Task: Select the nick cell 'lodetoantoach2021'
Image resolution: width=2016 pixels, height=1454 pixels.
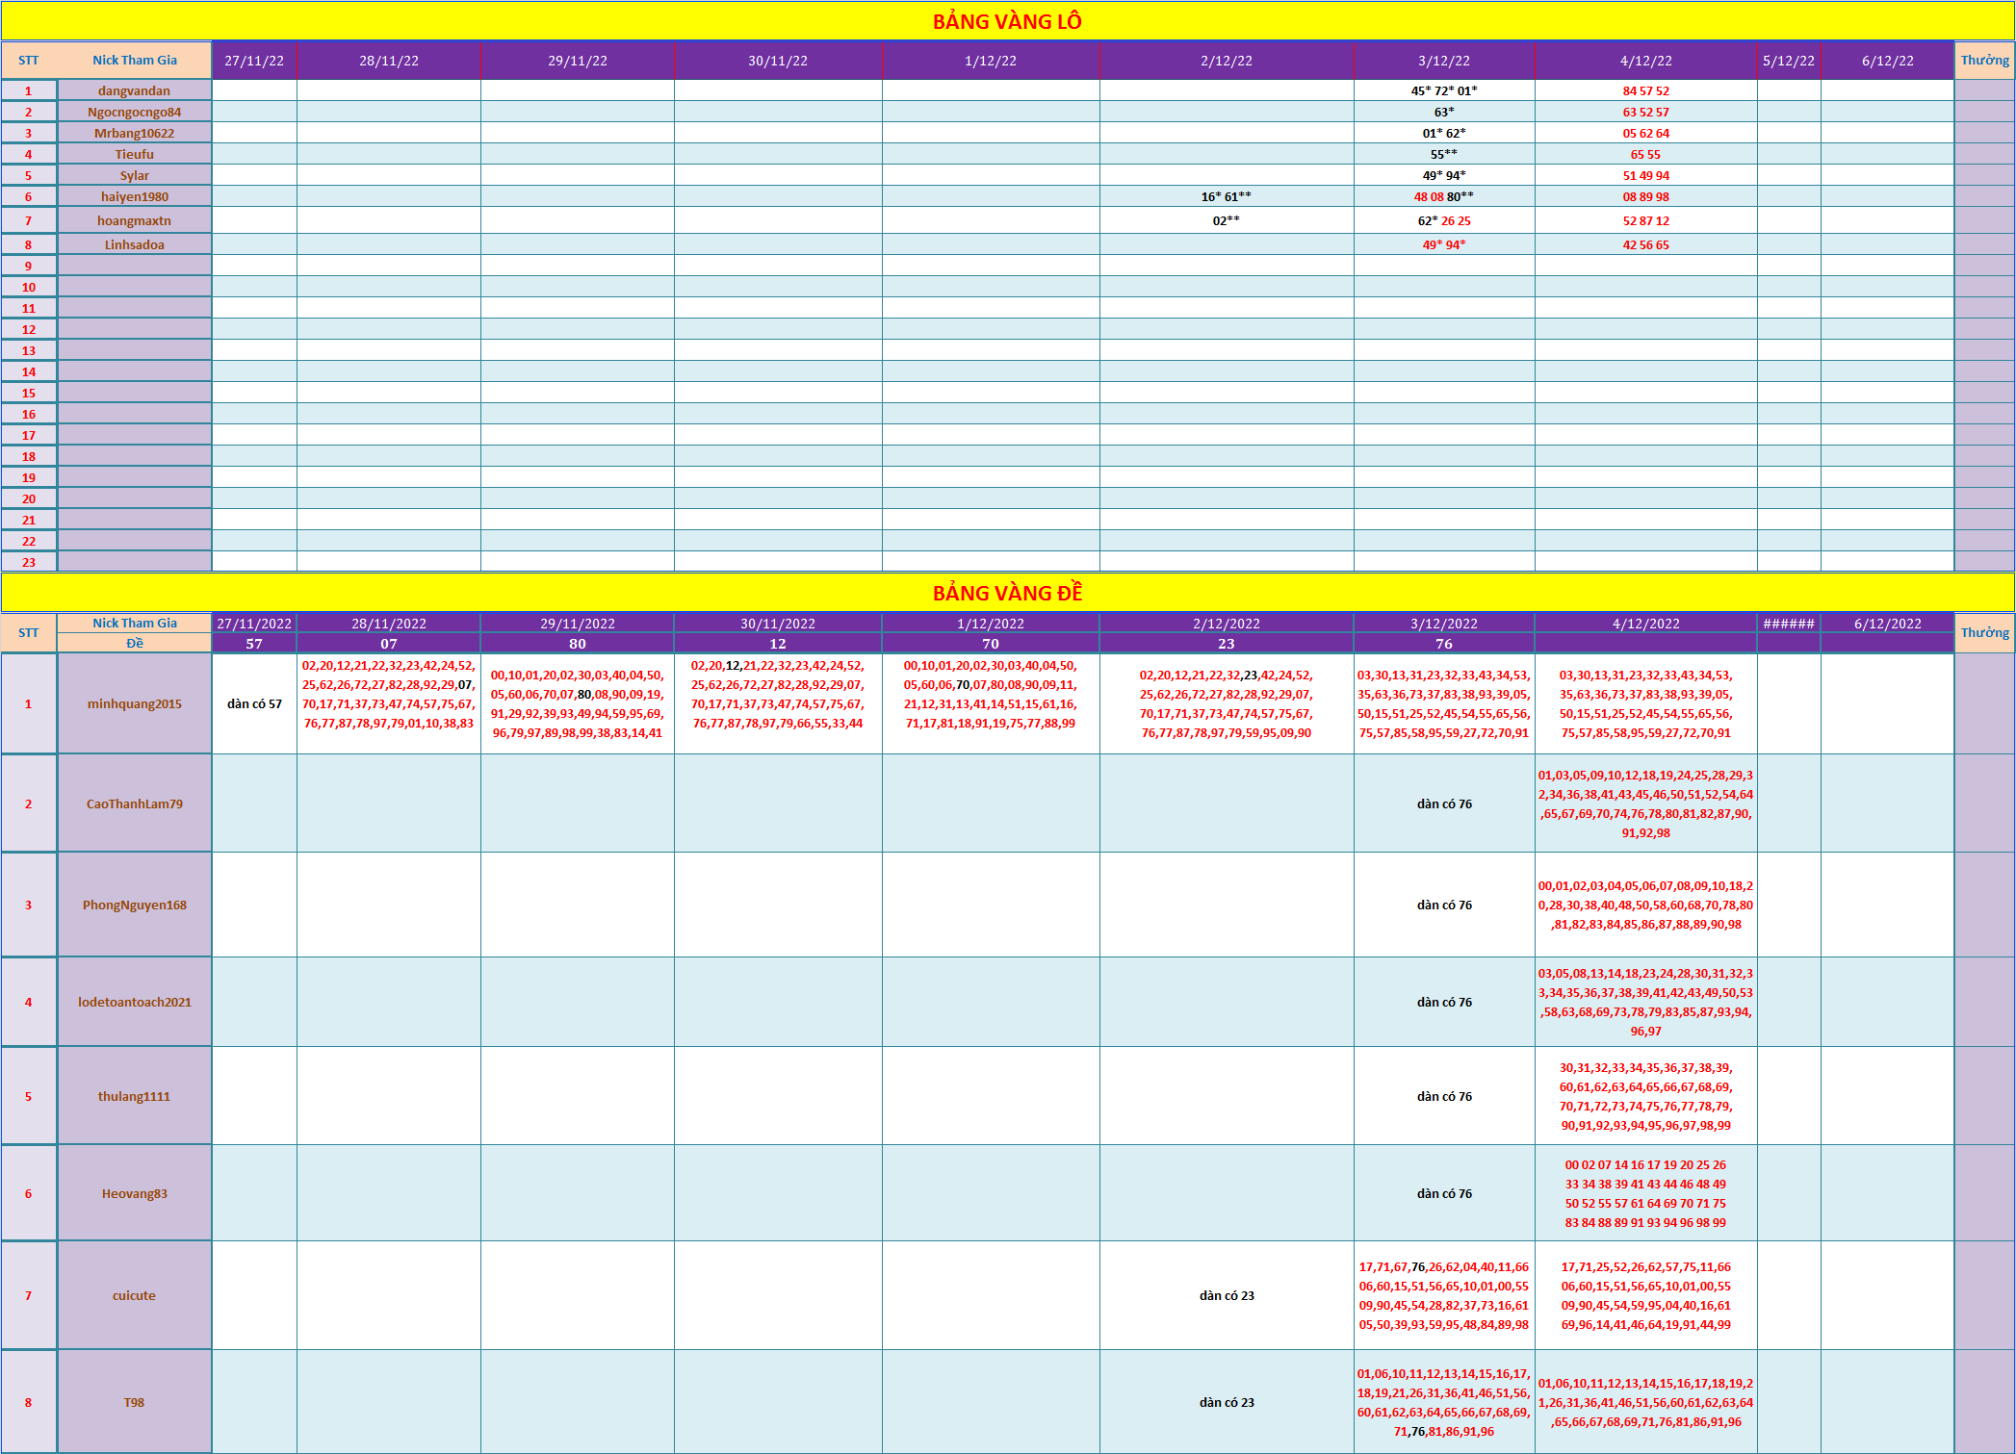Action: pos(135,1002)
